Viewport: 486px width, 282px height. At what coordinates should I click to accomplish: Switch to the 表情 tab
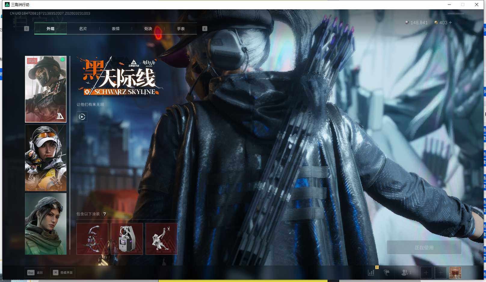pos(115,29)
